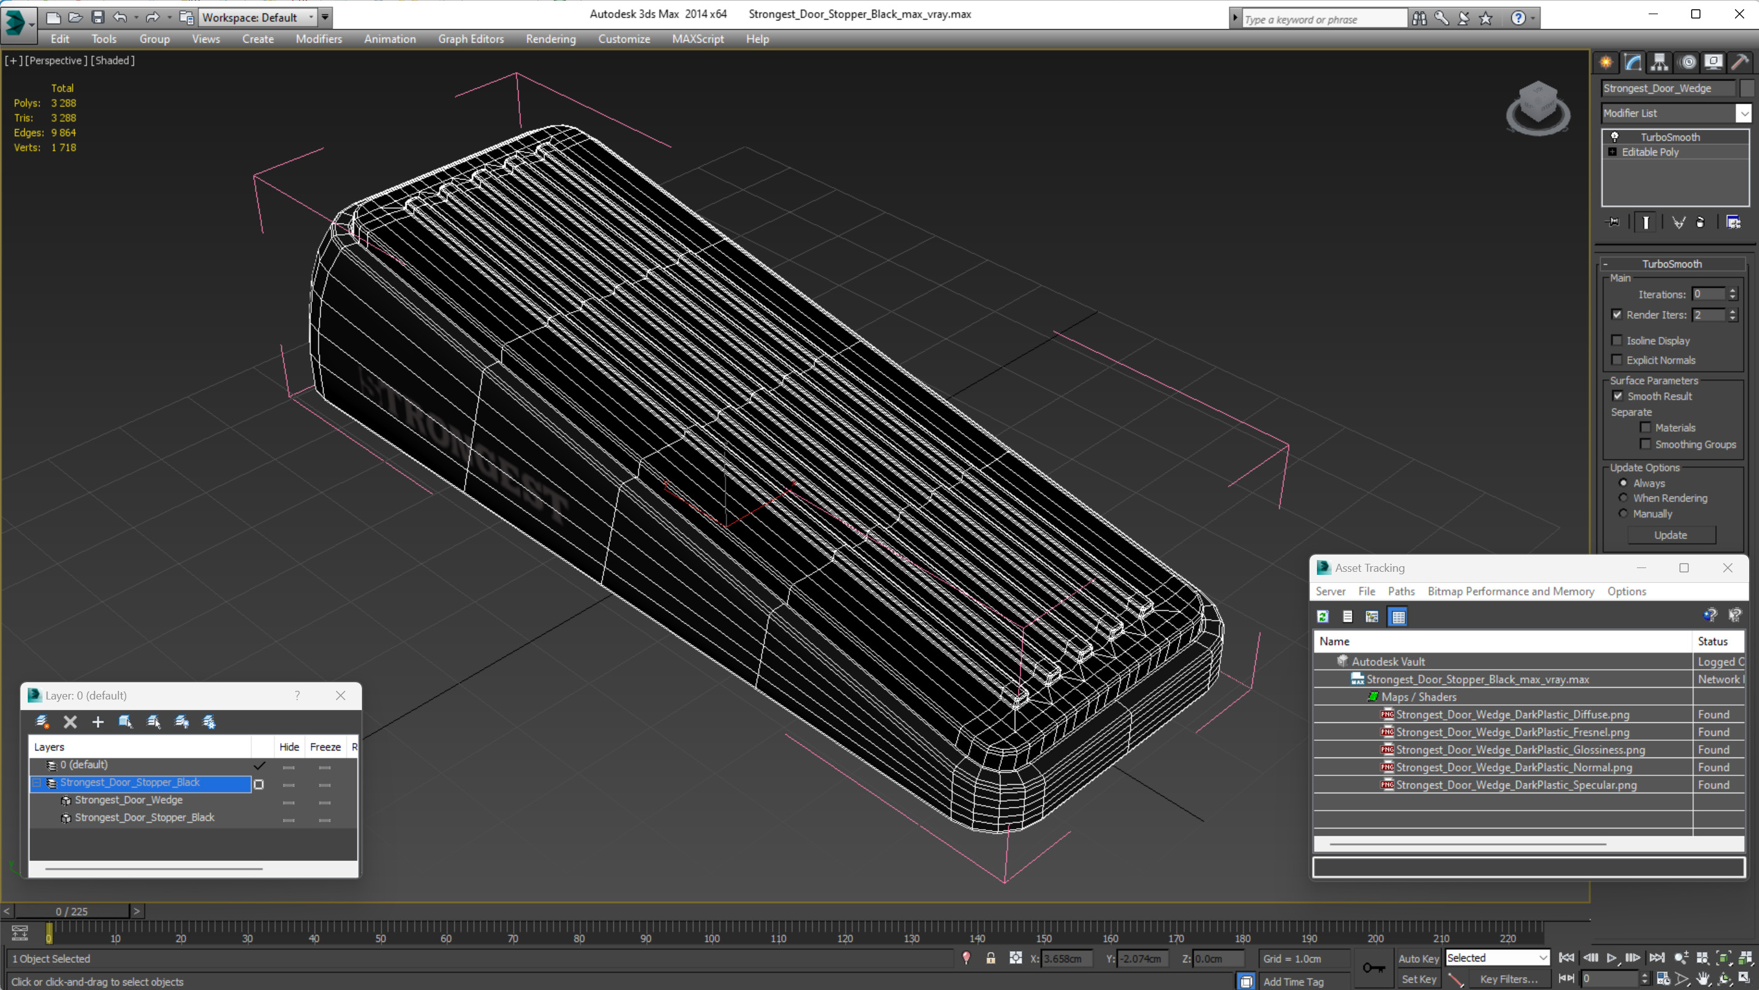Enable Separate by Materials checkbox
The image size is (1759, 990).
point(1646,427)
